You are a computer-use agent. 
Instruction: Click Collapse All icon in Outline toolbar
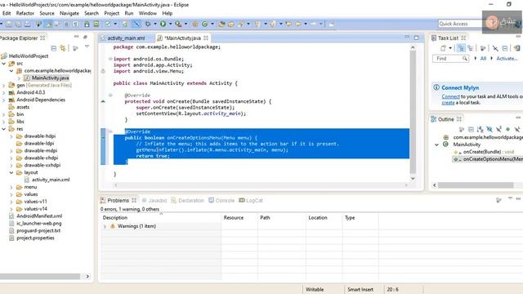(471, 129)
